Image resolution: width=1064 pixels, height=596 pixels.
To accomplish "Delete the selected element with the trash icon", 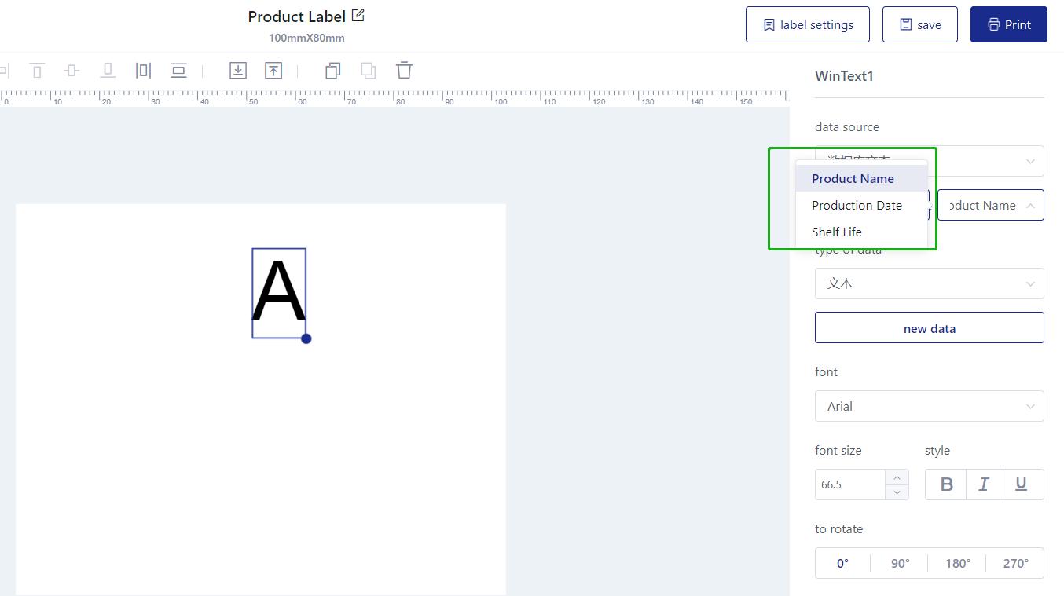I will tap(404, 70).
